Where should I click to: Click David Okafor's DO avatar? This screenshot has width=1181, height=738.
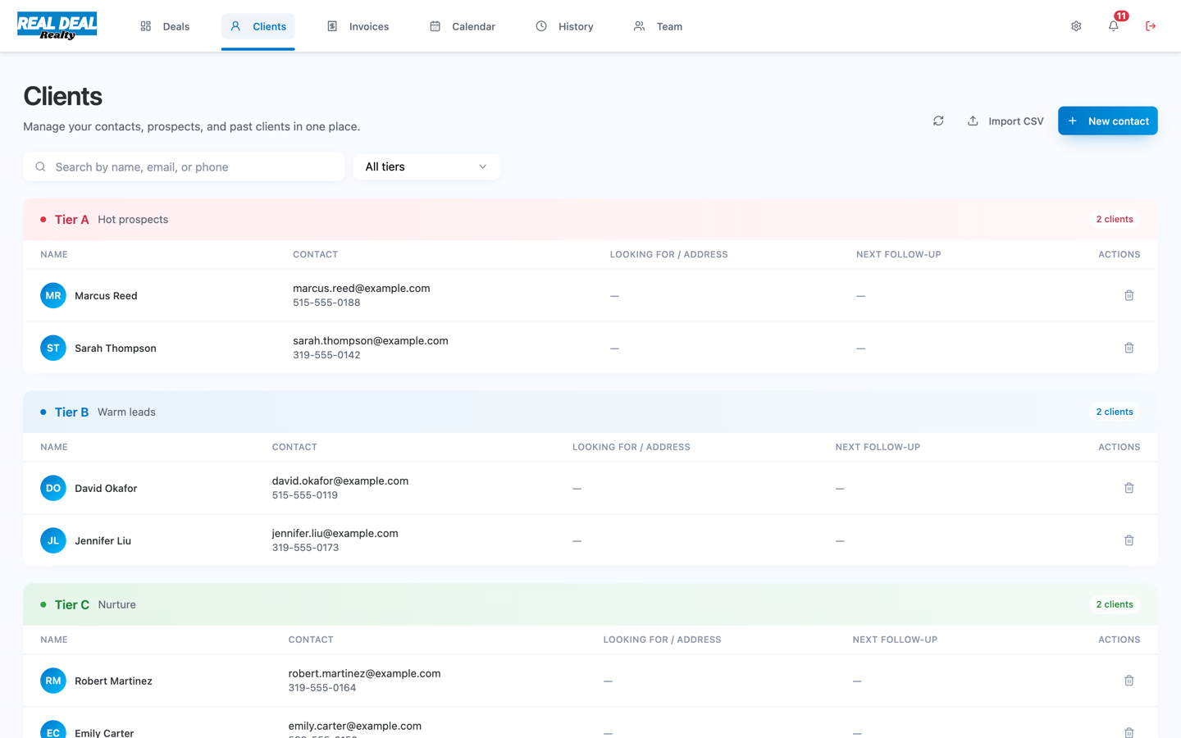[x=53, y=488]
